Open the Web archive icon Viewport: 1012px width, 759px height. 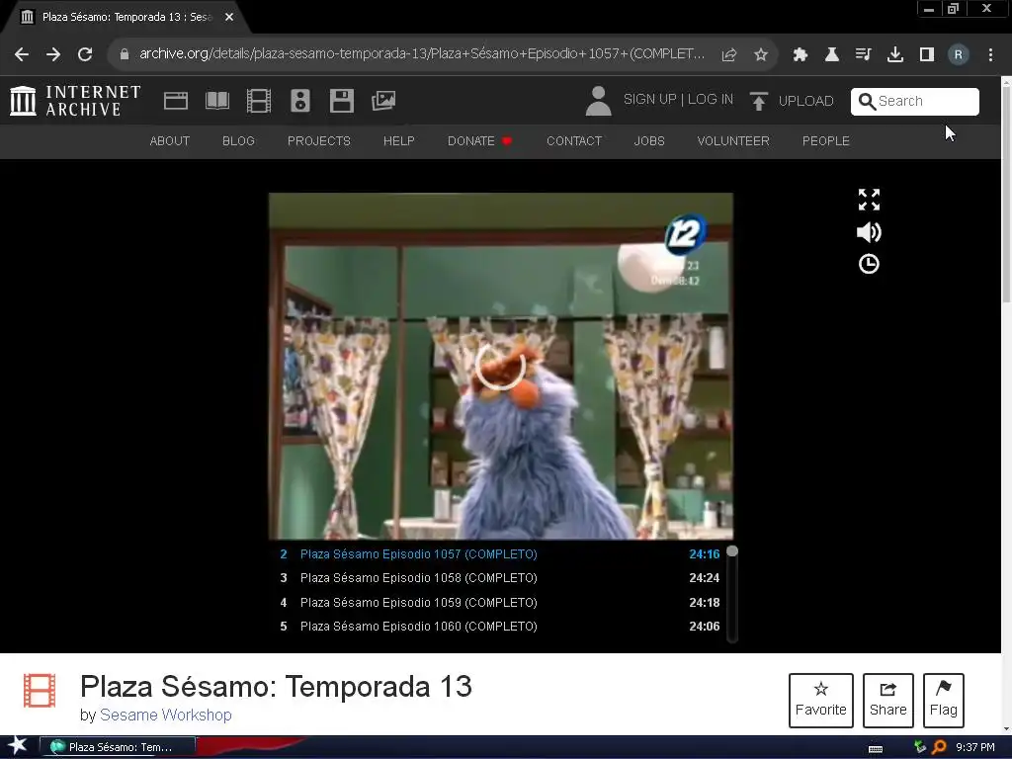(176, 101)
